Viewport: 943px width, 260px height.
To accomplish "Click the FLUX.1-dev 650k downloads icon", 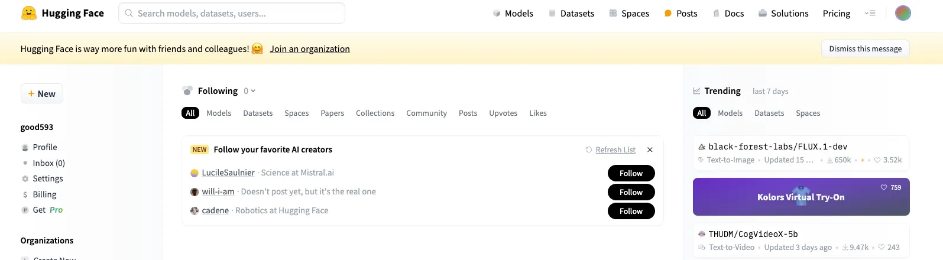I will [830, 160].
